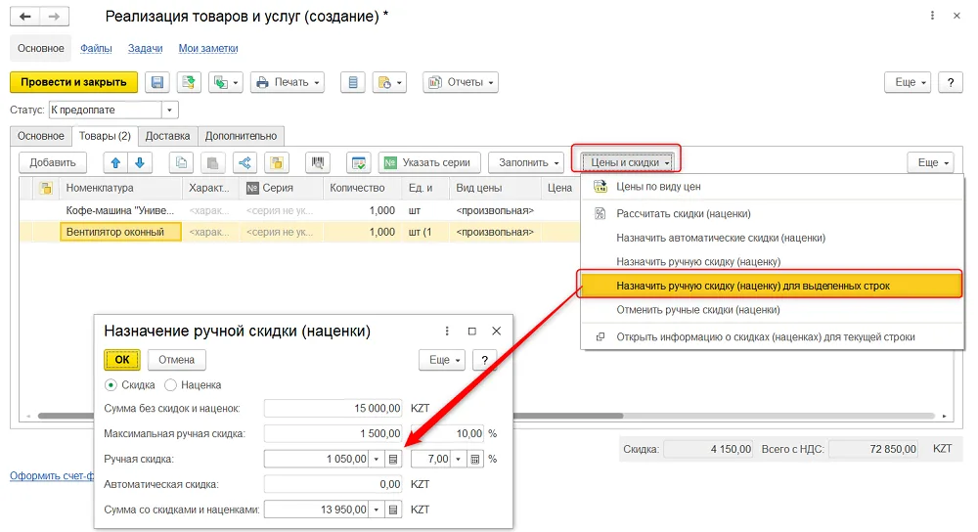Open the dialog's Еще dropdown
978x532 pixels.
point(442,360)
